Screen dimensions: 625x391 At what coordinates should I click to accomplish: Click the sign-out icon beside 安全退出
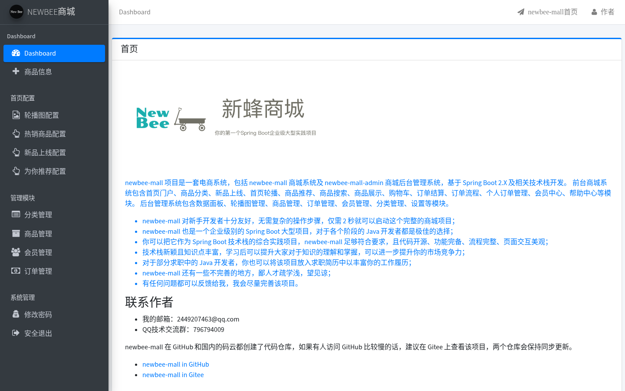tap(16, 333)
